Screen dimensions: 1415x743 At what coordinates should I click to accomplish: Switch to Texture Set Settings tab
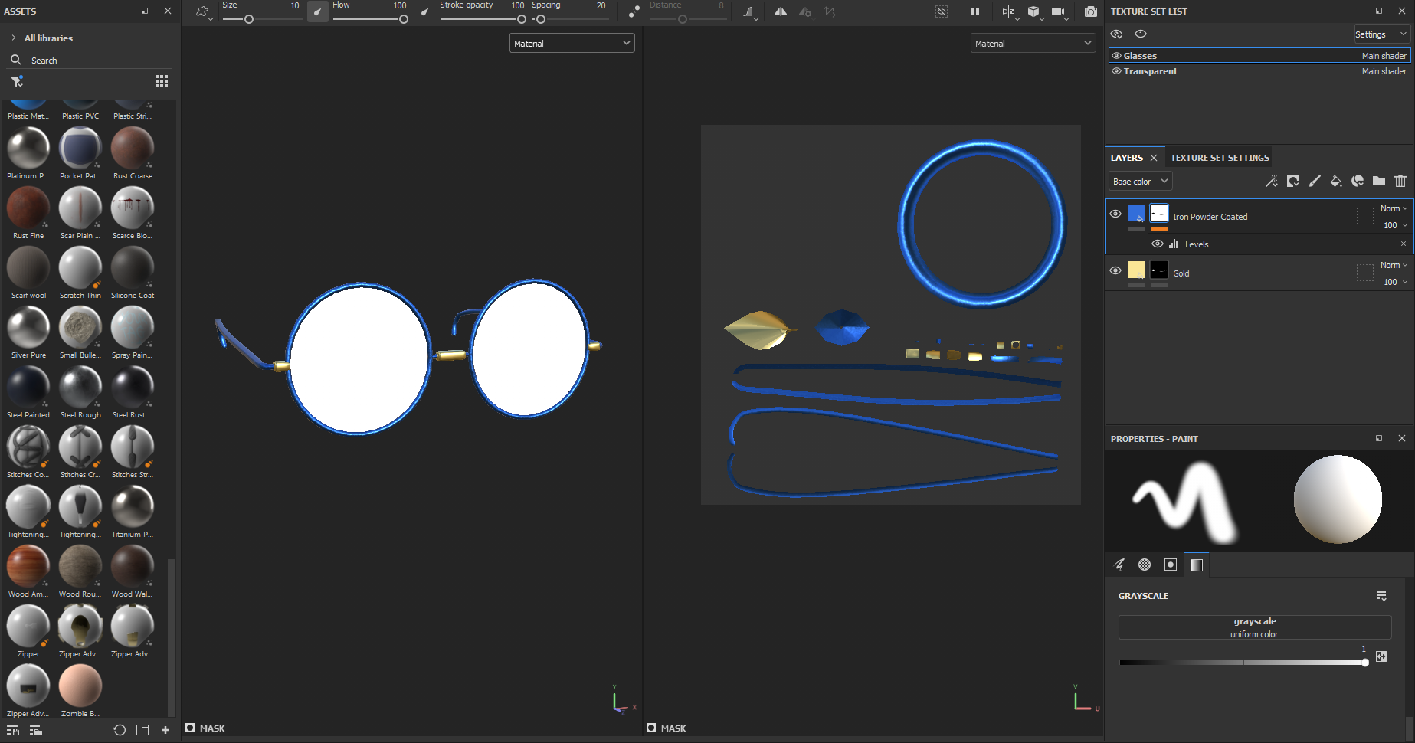point(1220,158)
